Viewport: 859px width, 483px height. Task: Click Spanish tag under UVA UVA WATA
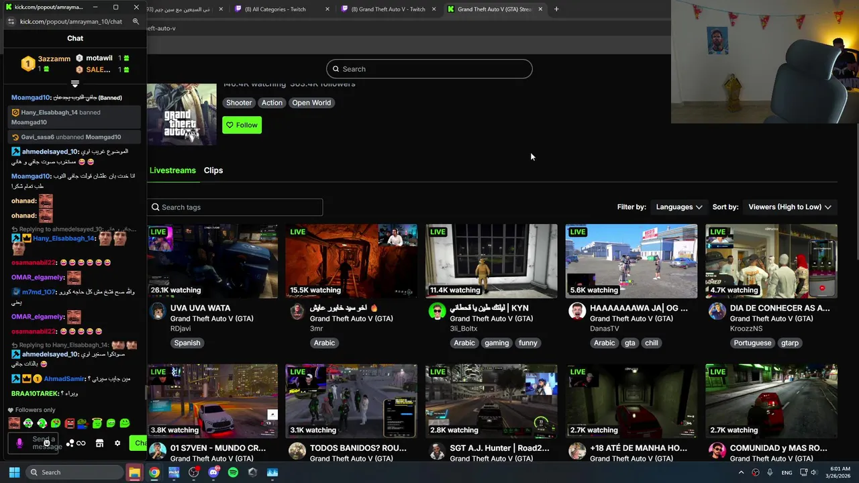tap(187, 343)
